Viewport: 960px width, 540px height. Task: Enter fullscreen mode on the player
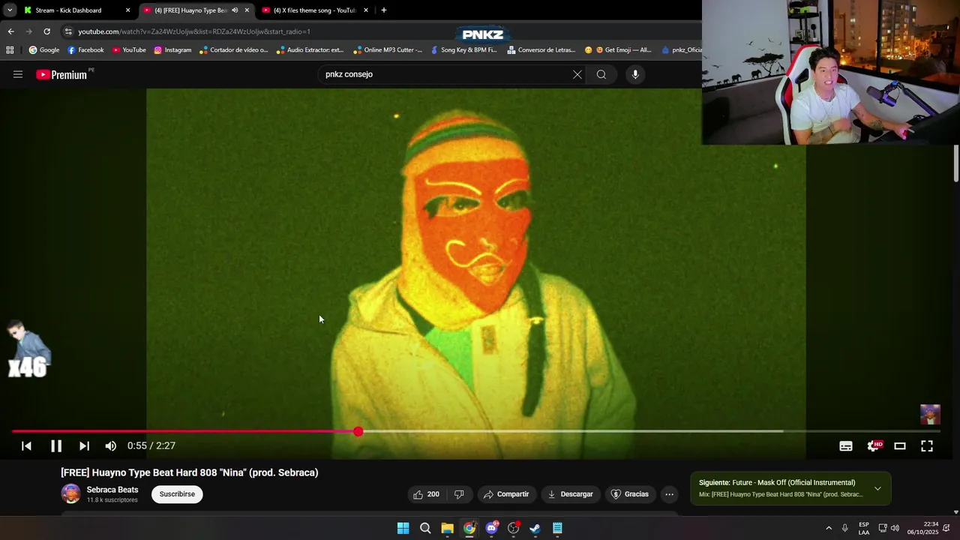coord(927,446)
